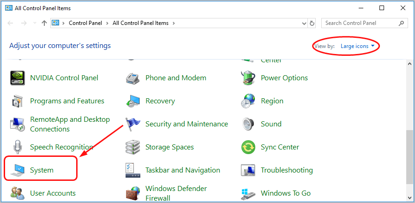Open the Recovery icon

[133, 101]
